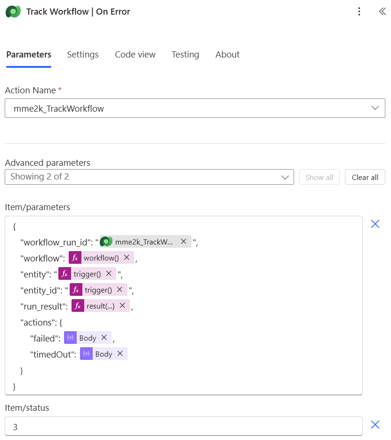This screenshot has width=391, height=440.
Task: Open the Action Name dropdown
Action: tap(195, 108)
